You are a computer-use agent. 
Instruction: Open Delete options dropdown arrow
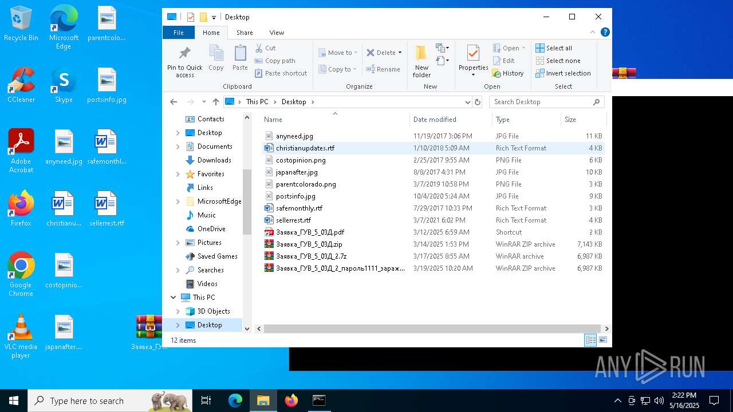point(400,53)
